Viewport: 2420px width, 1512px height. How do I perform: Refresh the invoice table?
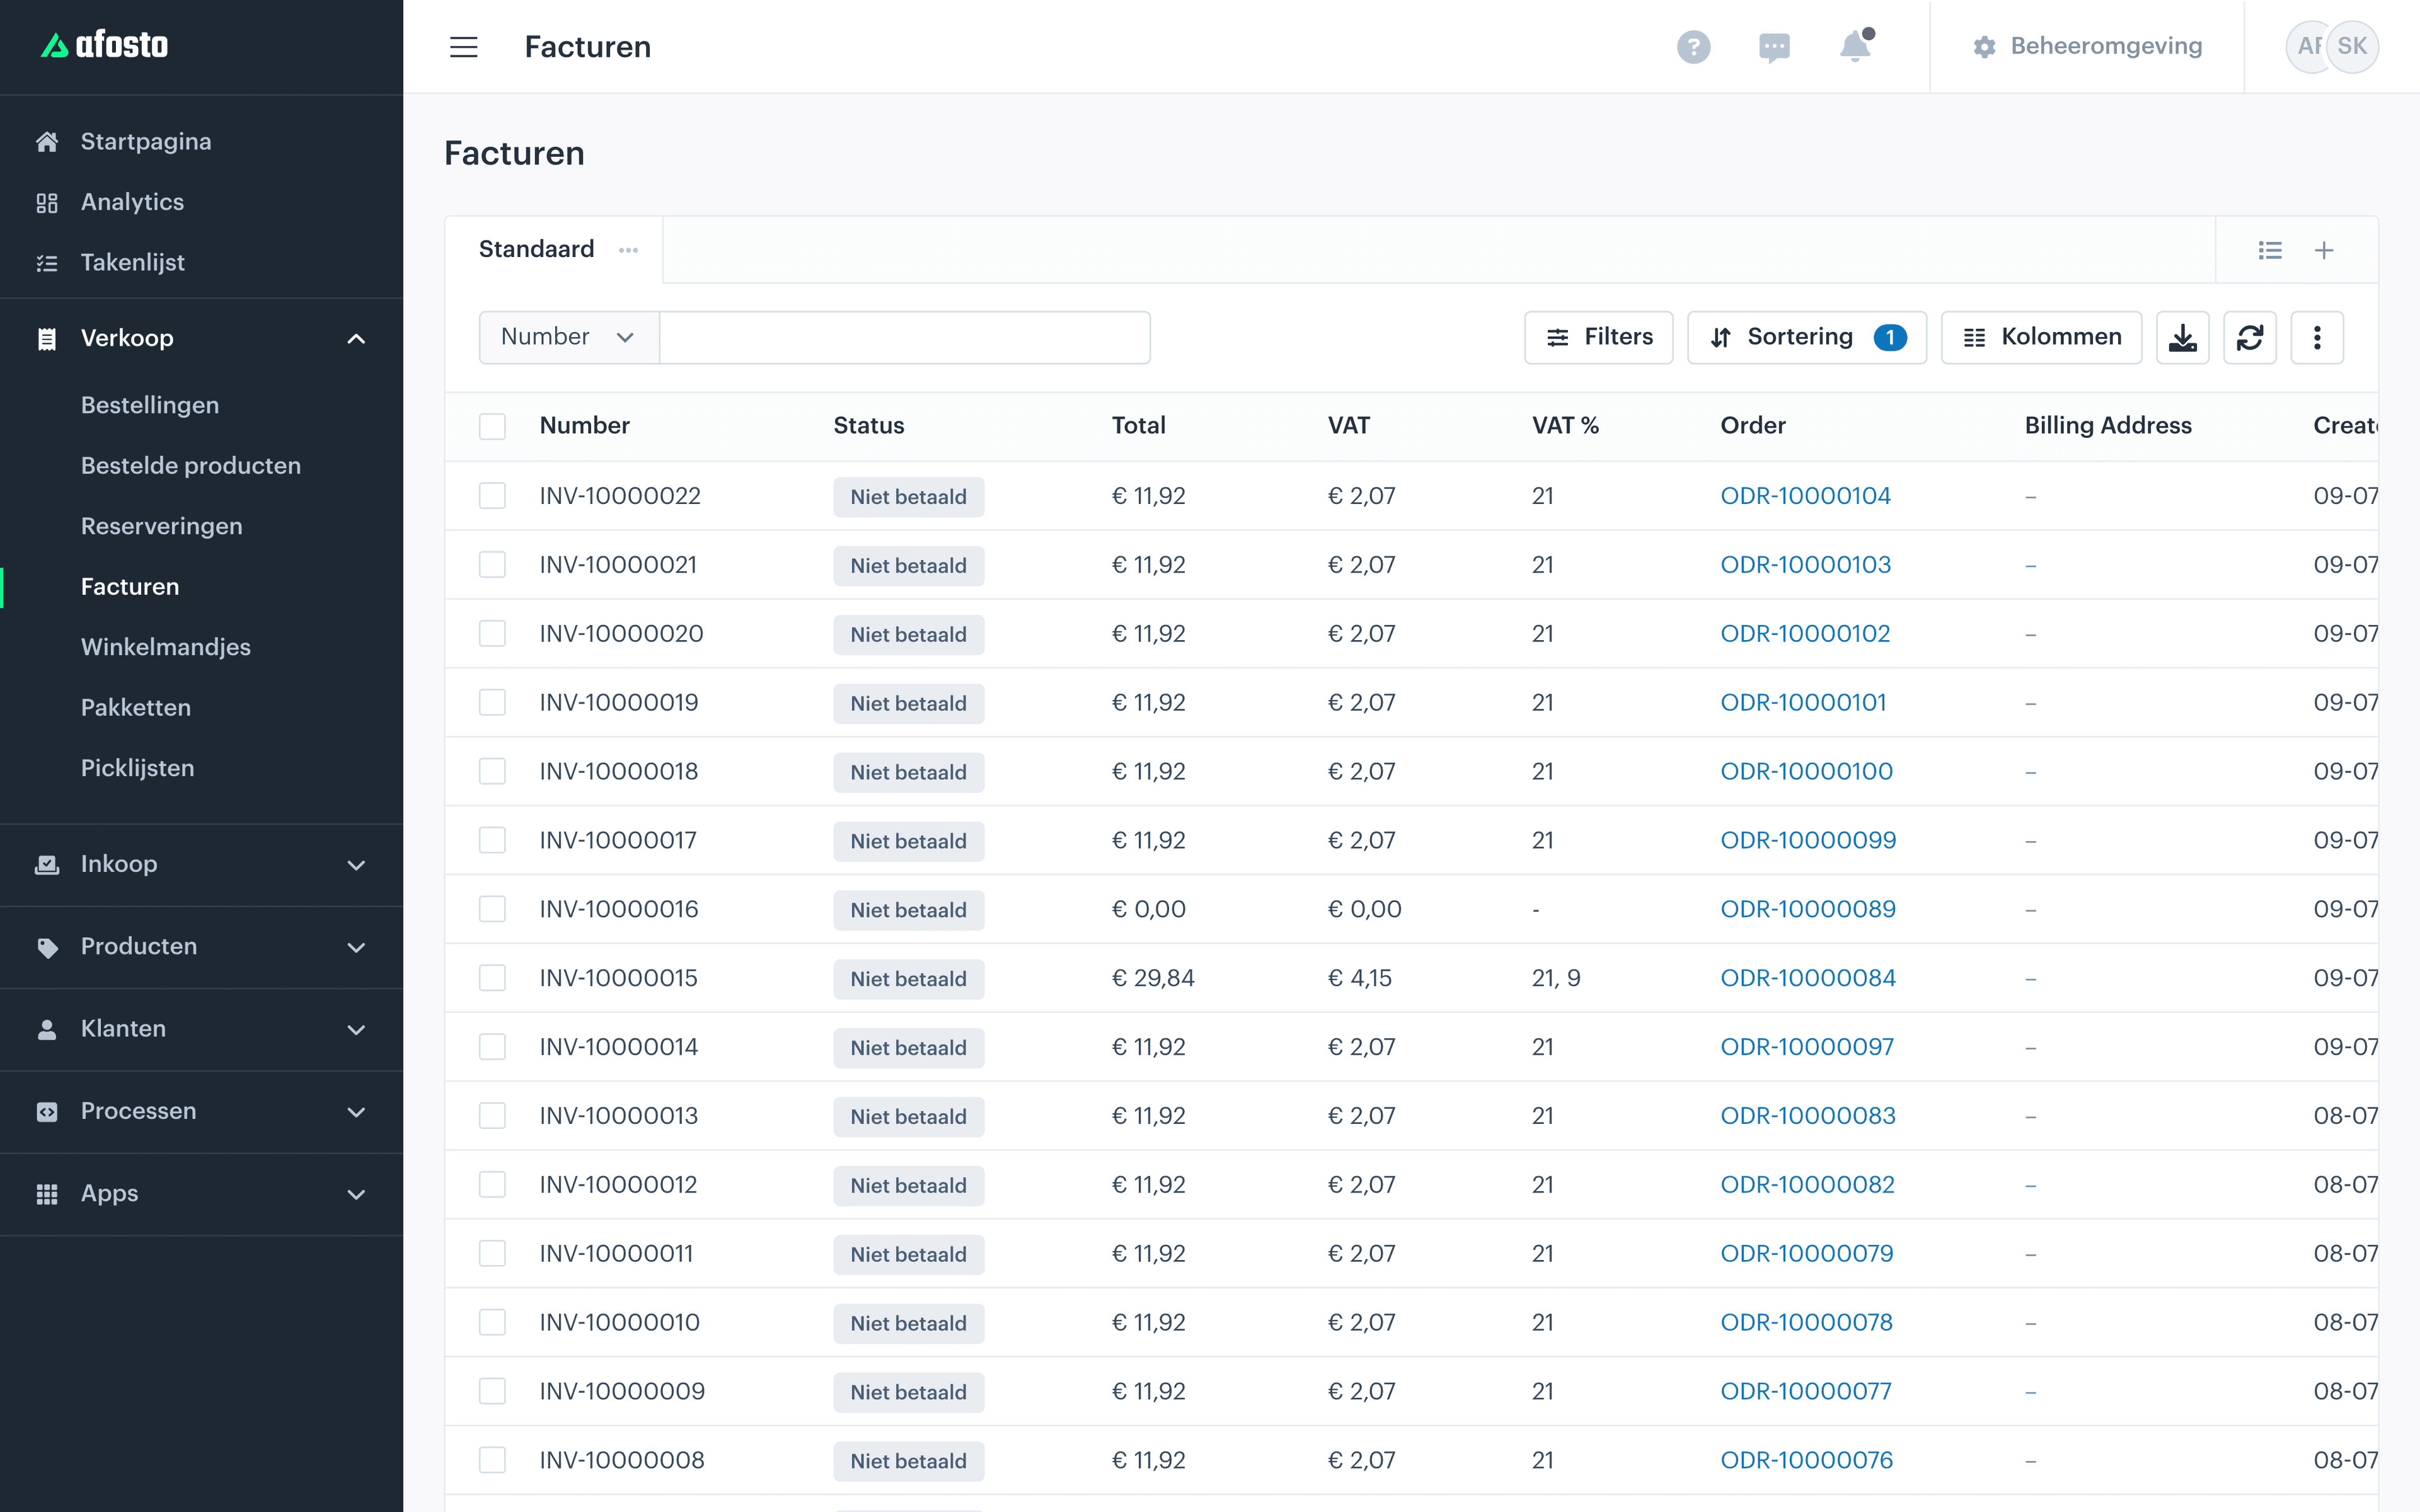pos(2250,338)
